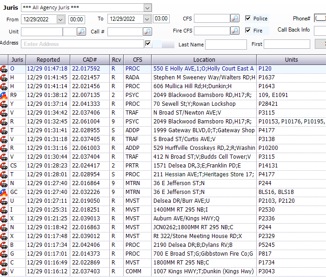Click the CFS code input field
This screenshot has height=277, width=326.
(x=212, y=19)
